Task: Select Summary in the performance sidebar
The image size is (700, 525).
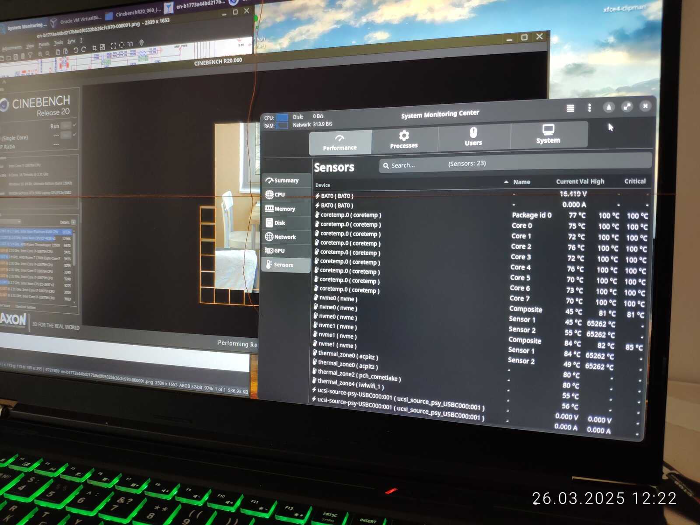Action: pos(286,180)
